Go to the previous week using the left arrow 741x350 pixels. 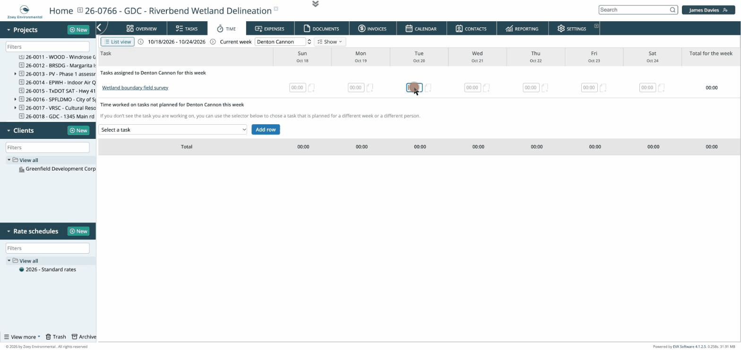[141, 42]
